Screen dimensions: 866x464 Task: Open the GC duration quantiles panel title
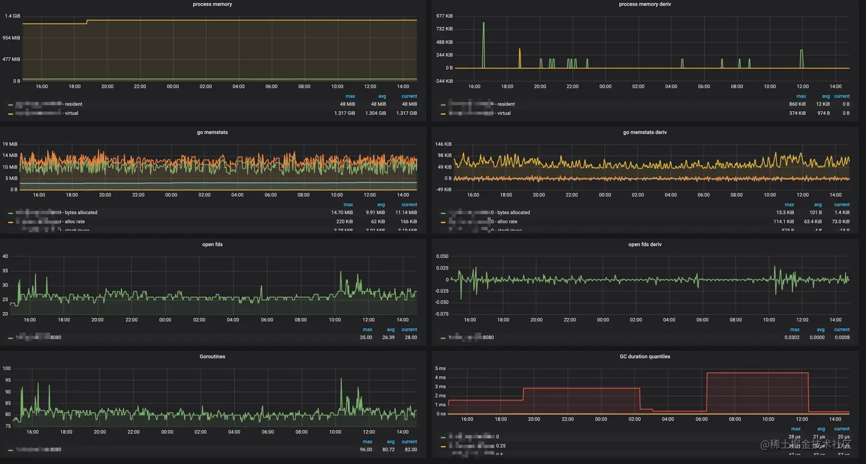(x=645, y=356)
